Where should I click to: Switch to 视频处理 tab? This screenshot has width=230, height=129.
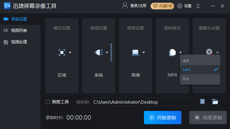click(x=20, y=42)
